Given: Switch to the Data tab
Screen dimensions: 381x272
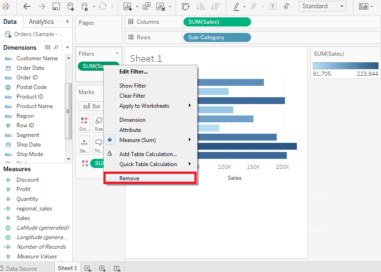Looking at the screenshot, I should click(x=10, y=21).
